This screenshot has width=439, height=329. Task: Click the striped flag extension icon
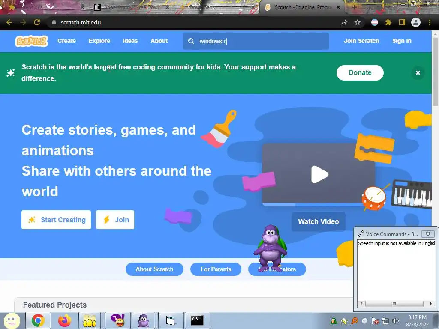(375, 22)
